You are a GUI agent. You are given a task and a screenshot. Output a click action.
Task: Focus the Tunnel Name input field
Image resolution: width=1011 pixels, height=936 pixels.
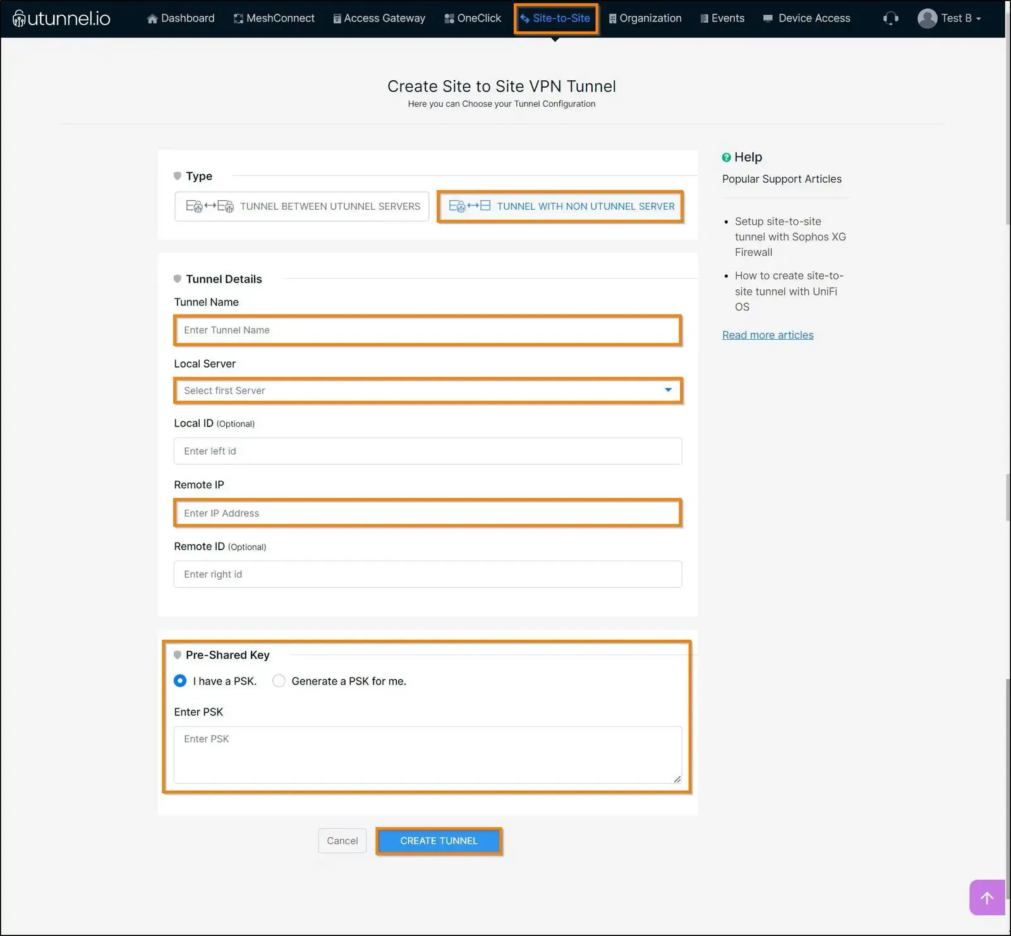428,330
